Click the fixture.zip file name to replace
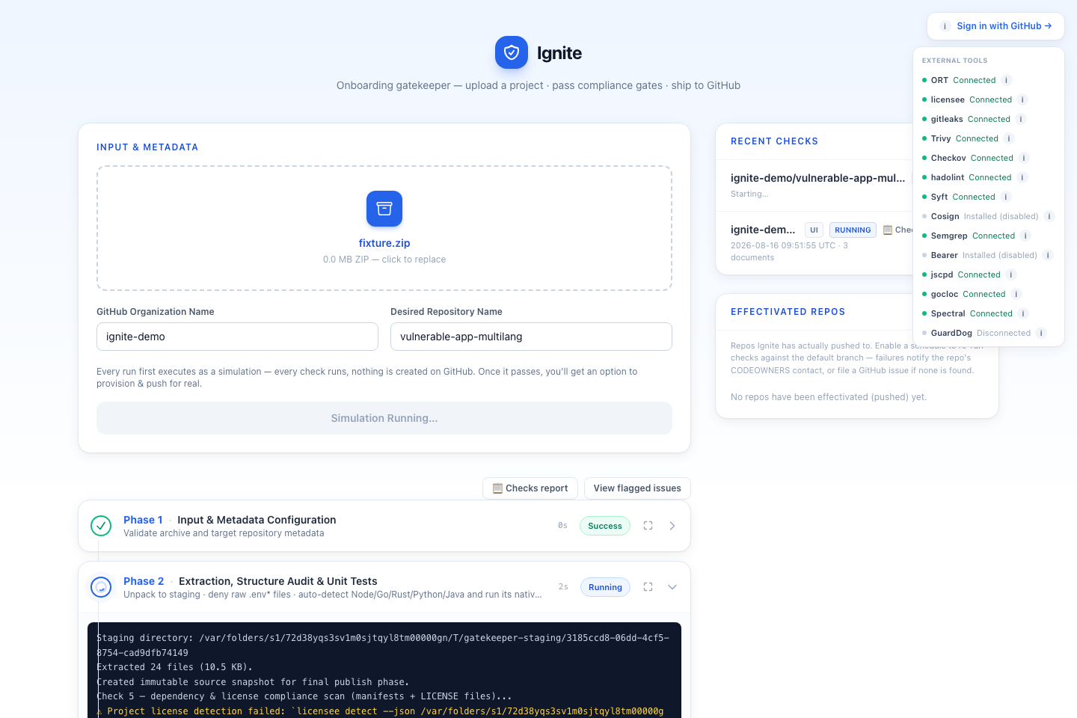This screenshot has height=718, width=1077. 384,243
